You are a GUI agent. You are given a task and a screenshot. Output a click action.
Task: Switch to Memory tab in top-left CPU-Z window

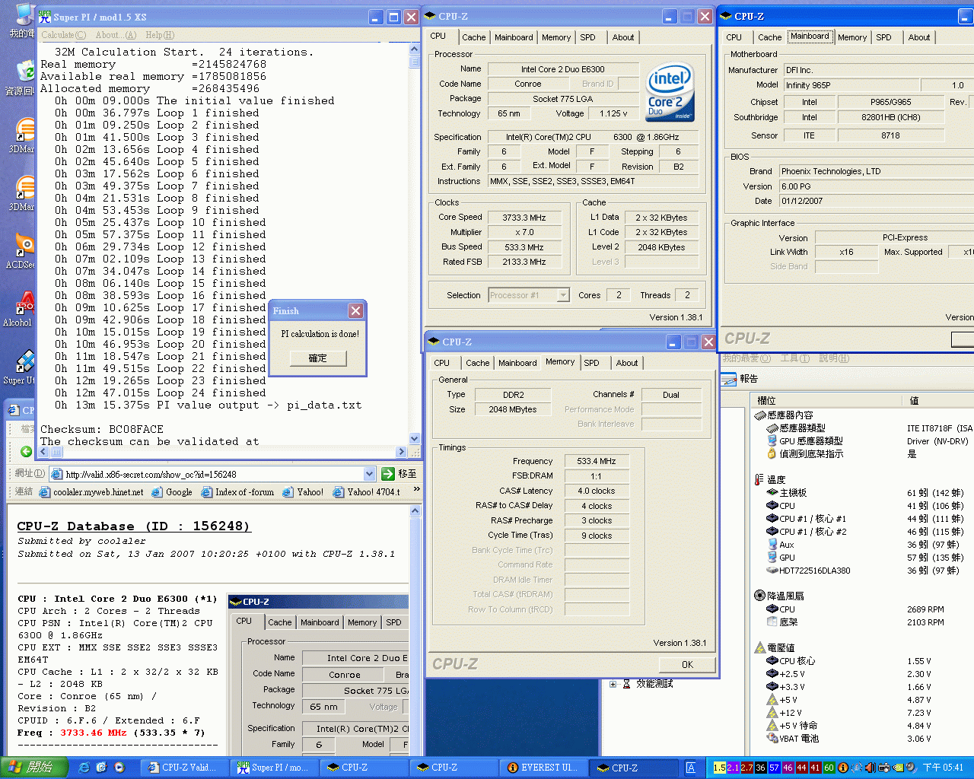[x=556, y=37]
